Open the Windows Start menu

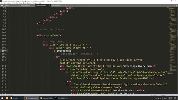point(2,98)
